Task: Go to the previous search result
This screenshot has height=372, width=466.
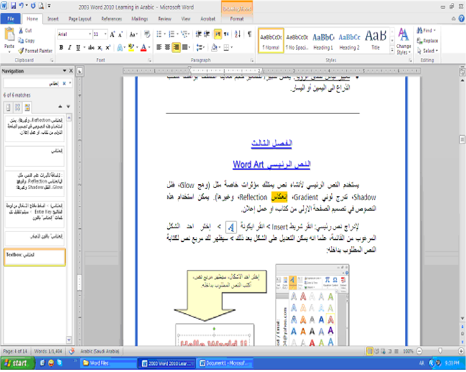Action: (x=60, y=107)
